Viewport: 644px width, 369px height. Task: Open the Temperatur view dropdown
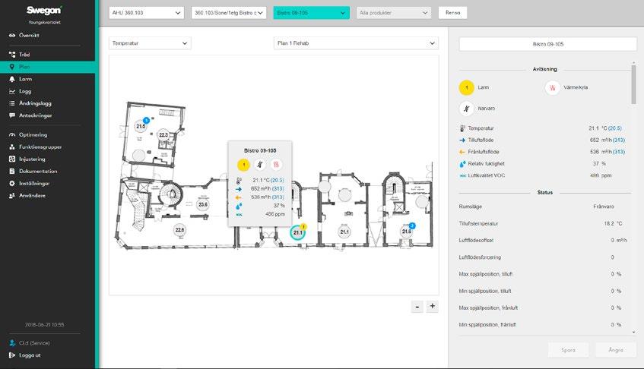coord(150,43)
